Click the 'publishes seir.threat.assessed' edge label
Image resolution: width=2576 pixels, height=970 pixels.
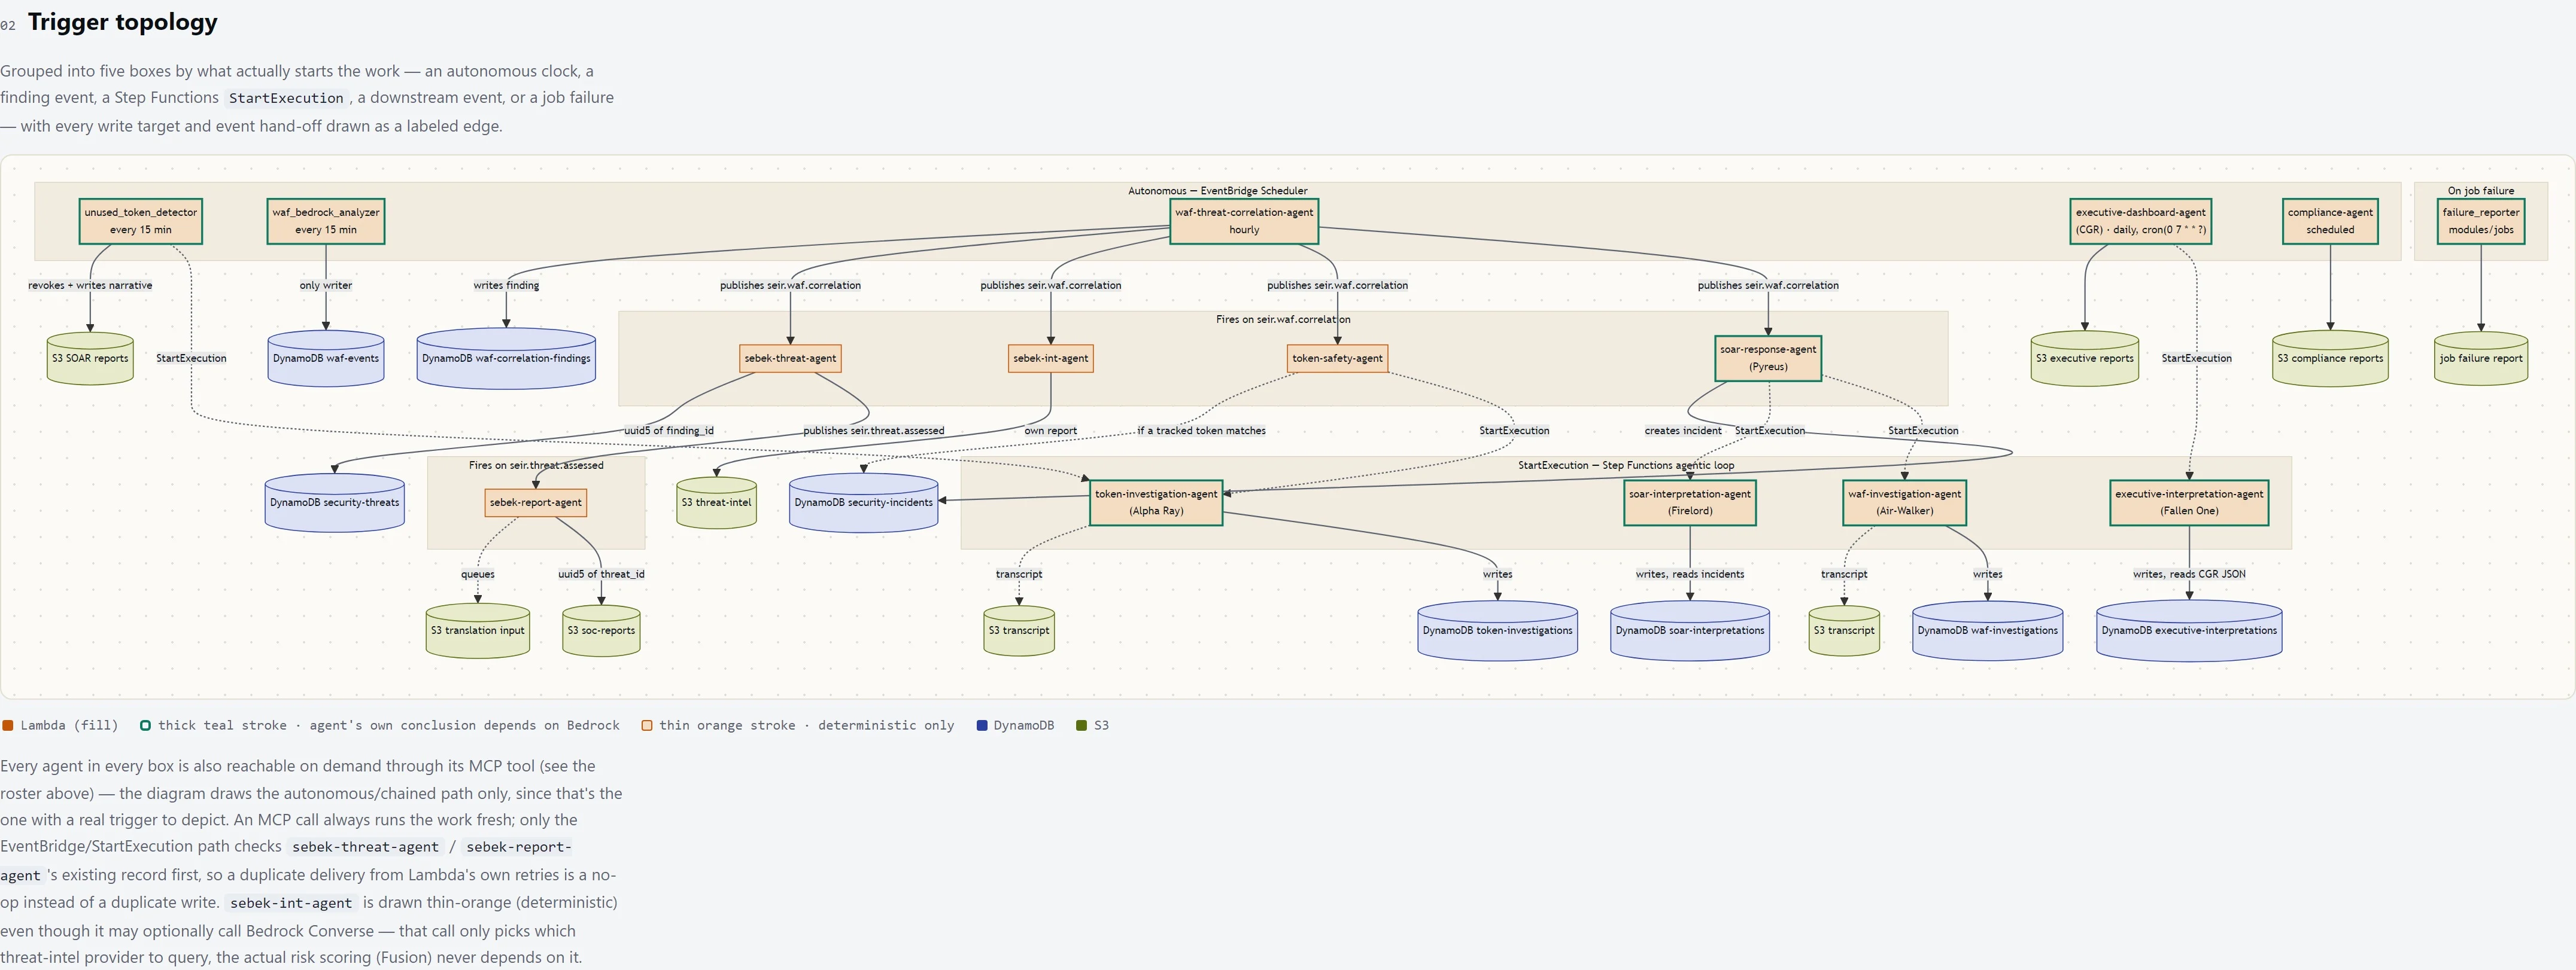(x=873, y=431)
